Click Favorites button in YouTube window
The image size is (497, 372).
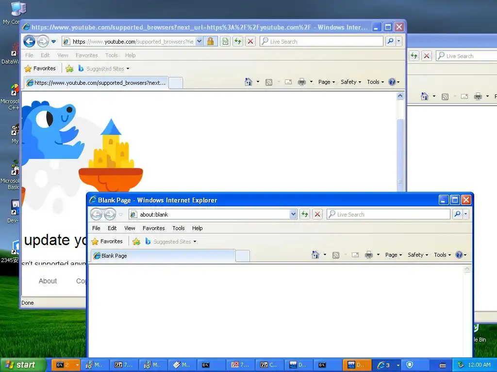tap(40, 68)
